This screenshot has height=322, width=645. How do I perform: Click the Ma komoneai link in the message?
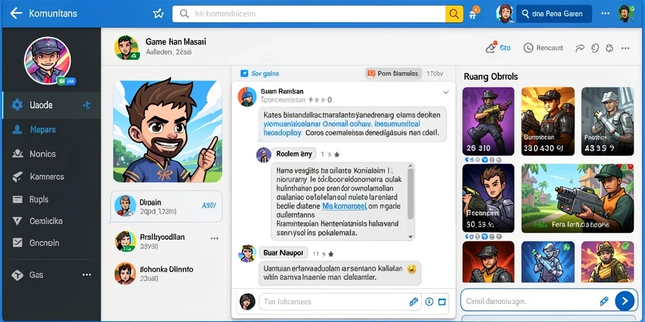coord(344,206)
